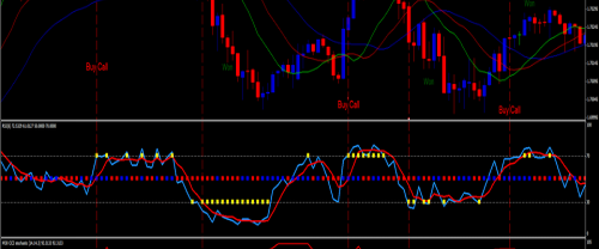
Task: Click the small white marker on the upper pane separator
Action: coord(409,119)
